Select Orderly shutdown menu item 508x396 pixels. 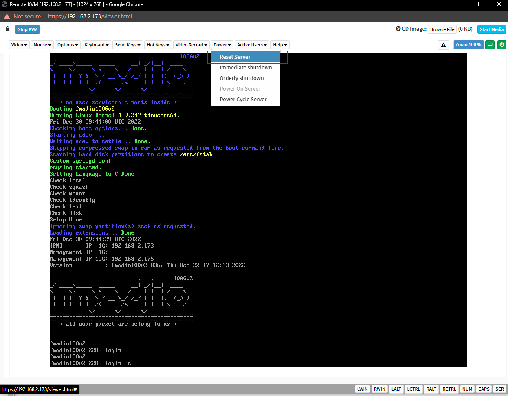[x=242, y=78]
